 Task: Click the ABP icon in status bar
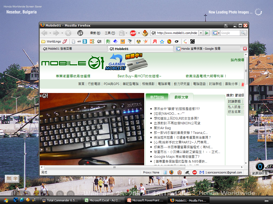(195, 172)
